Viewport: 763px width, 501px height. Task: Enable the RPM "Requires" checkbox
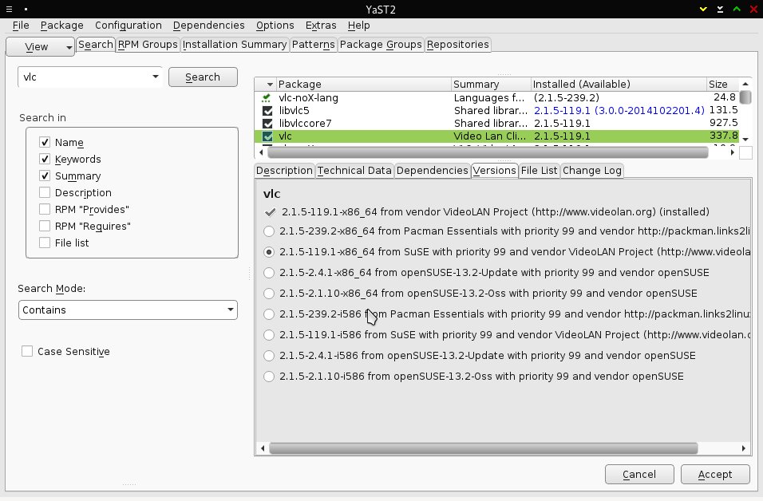[45, 227]
